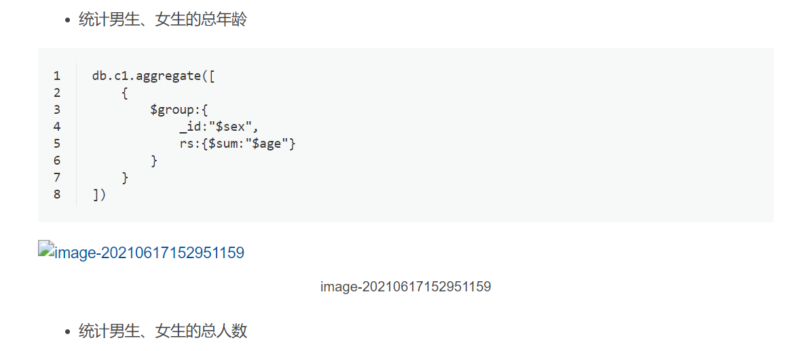
Task: Click line number 6 in gutter
Action: pos(57,161)
